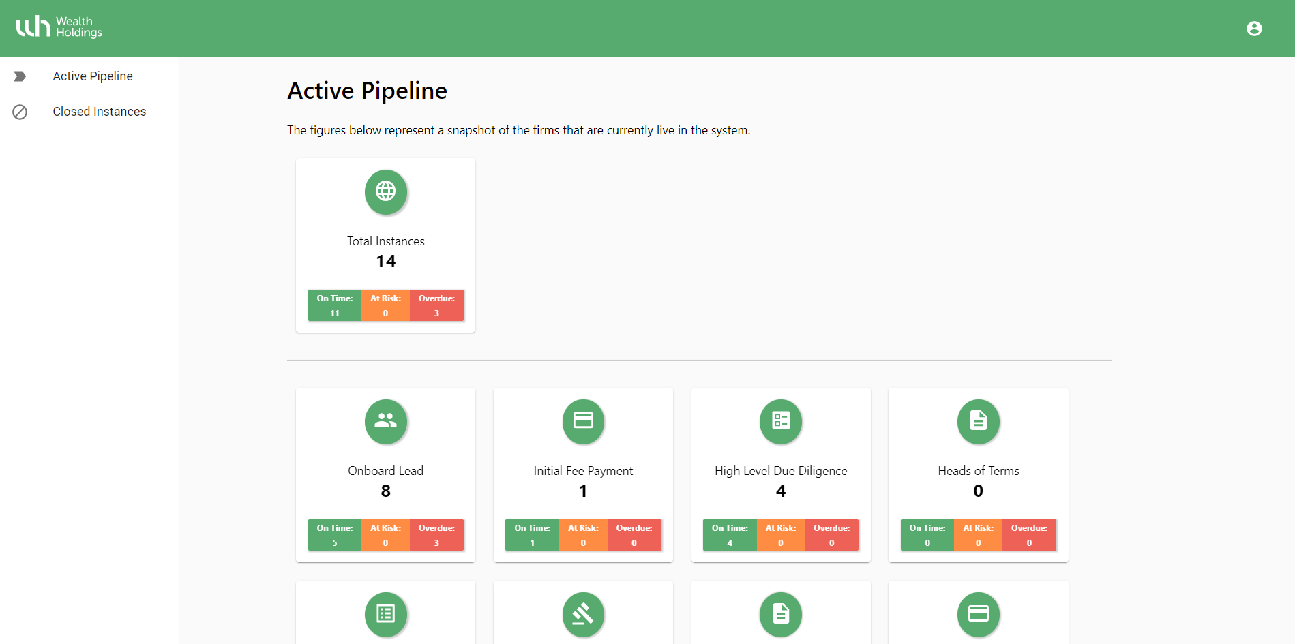Click the Active Pipeline page heading

[367, 91]
